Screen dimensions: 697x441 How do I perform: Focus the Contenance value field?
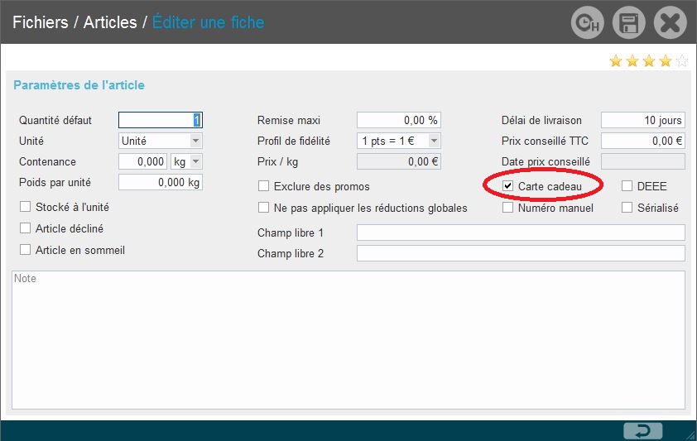click(x=142, y=161)
